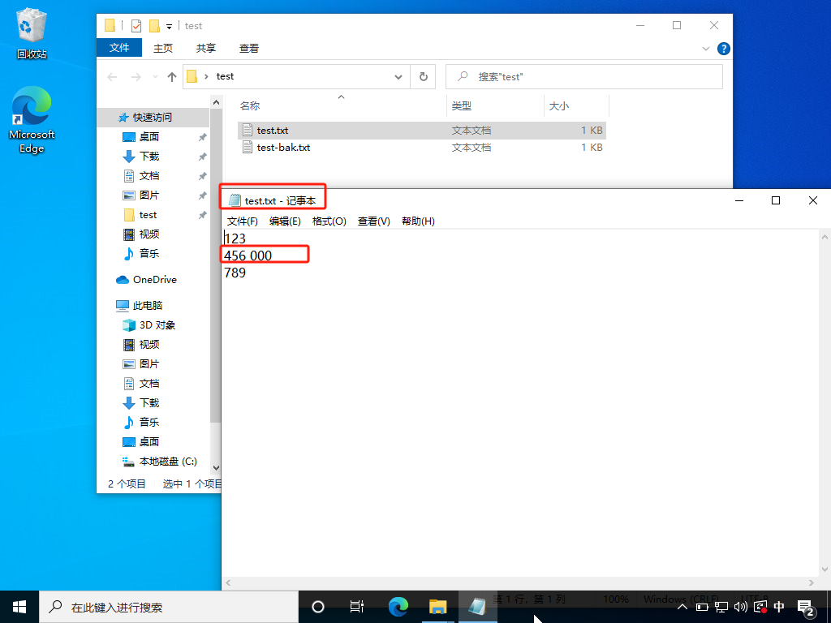Open the recent locations dropdown arrow

point(154,77)
